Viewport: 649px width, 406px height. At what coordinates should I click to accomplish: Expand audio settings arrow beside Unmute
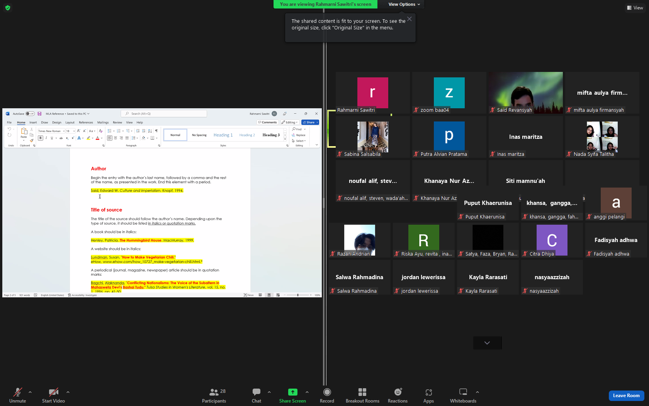[30, 392]
